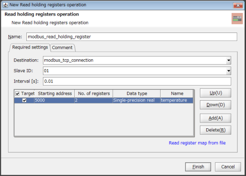This screenshot has height=176, width=246.
Task: Select the Required settings tab
Action: tap(30, 47)
